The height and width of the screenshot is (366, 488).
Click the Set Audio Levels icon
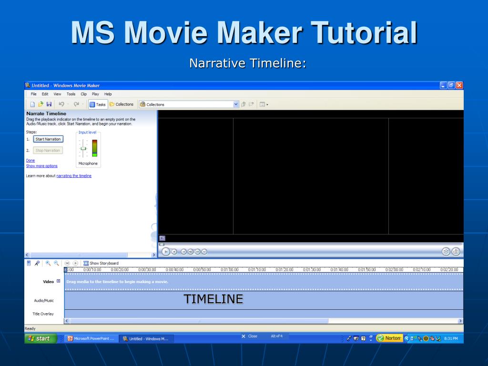[29, 263]
